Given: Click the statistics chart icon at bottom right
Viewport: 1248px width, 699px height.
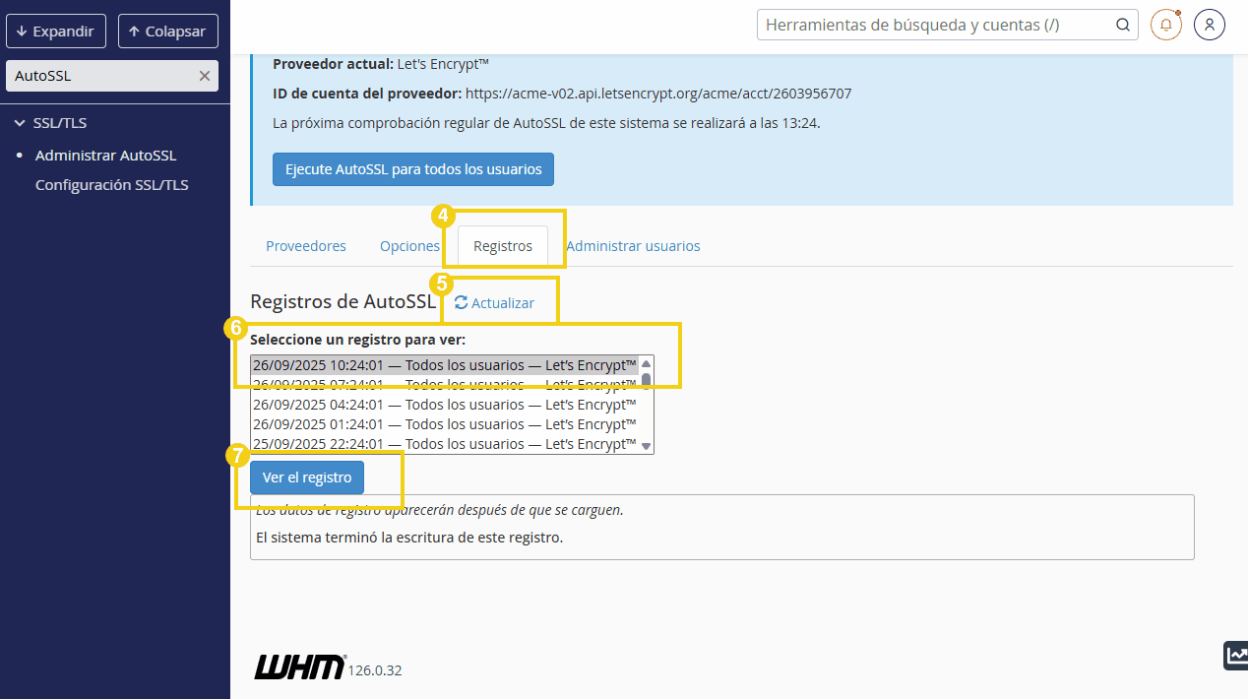Looking at the screenshot, I should point(1235,655).
